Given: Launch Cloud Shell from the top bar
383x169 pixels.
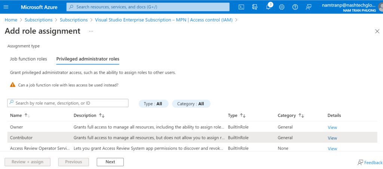Looking at the screenshot, I should (x=242, y=7).
